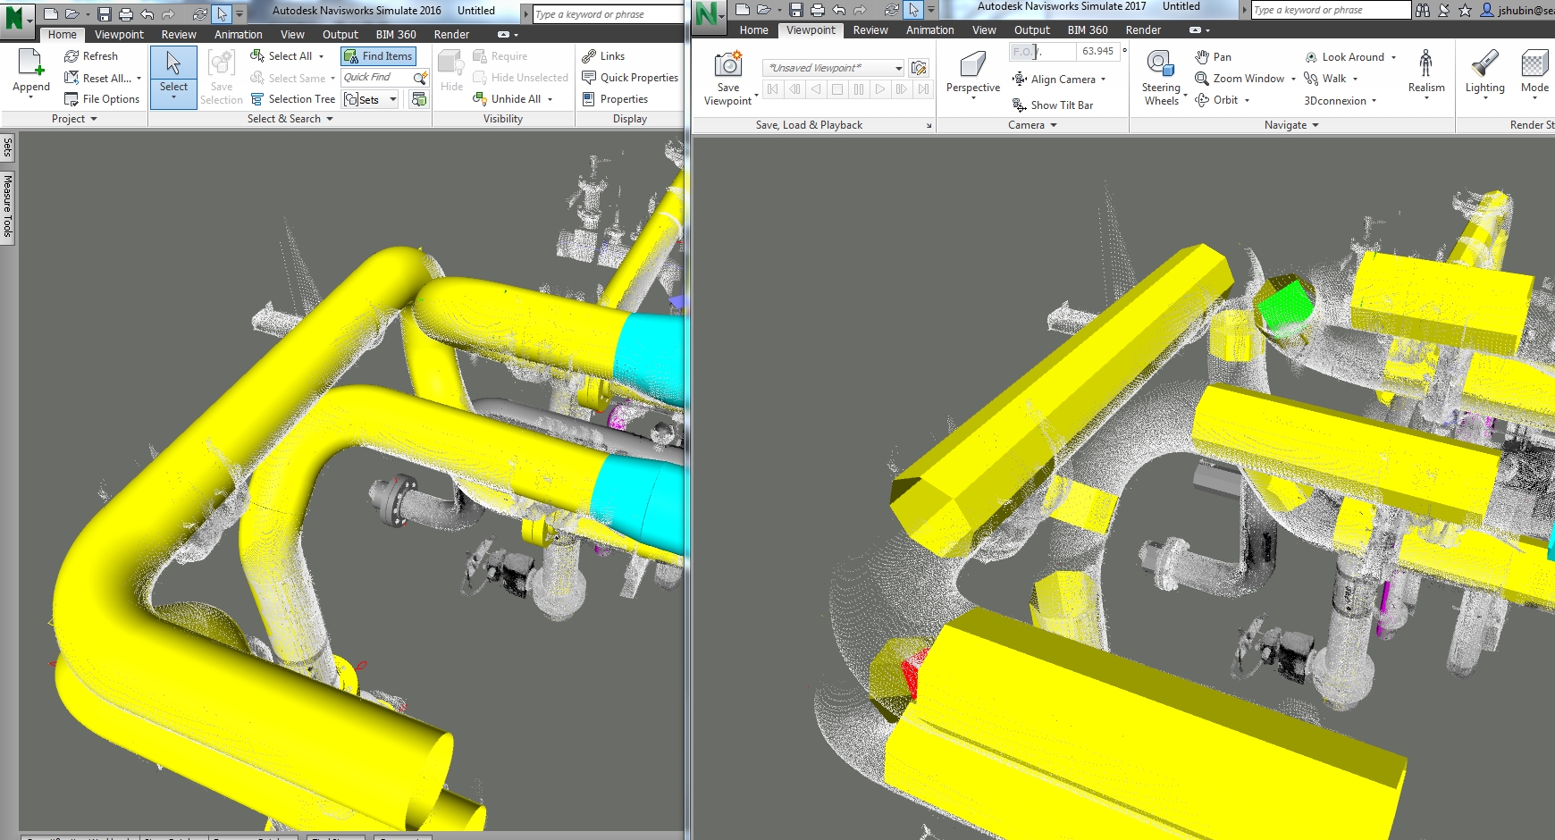The image size is (1555, 840).
Task: Click the edit viewpoint camera icon
Action: 919,67
